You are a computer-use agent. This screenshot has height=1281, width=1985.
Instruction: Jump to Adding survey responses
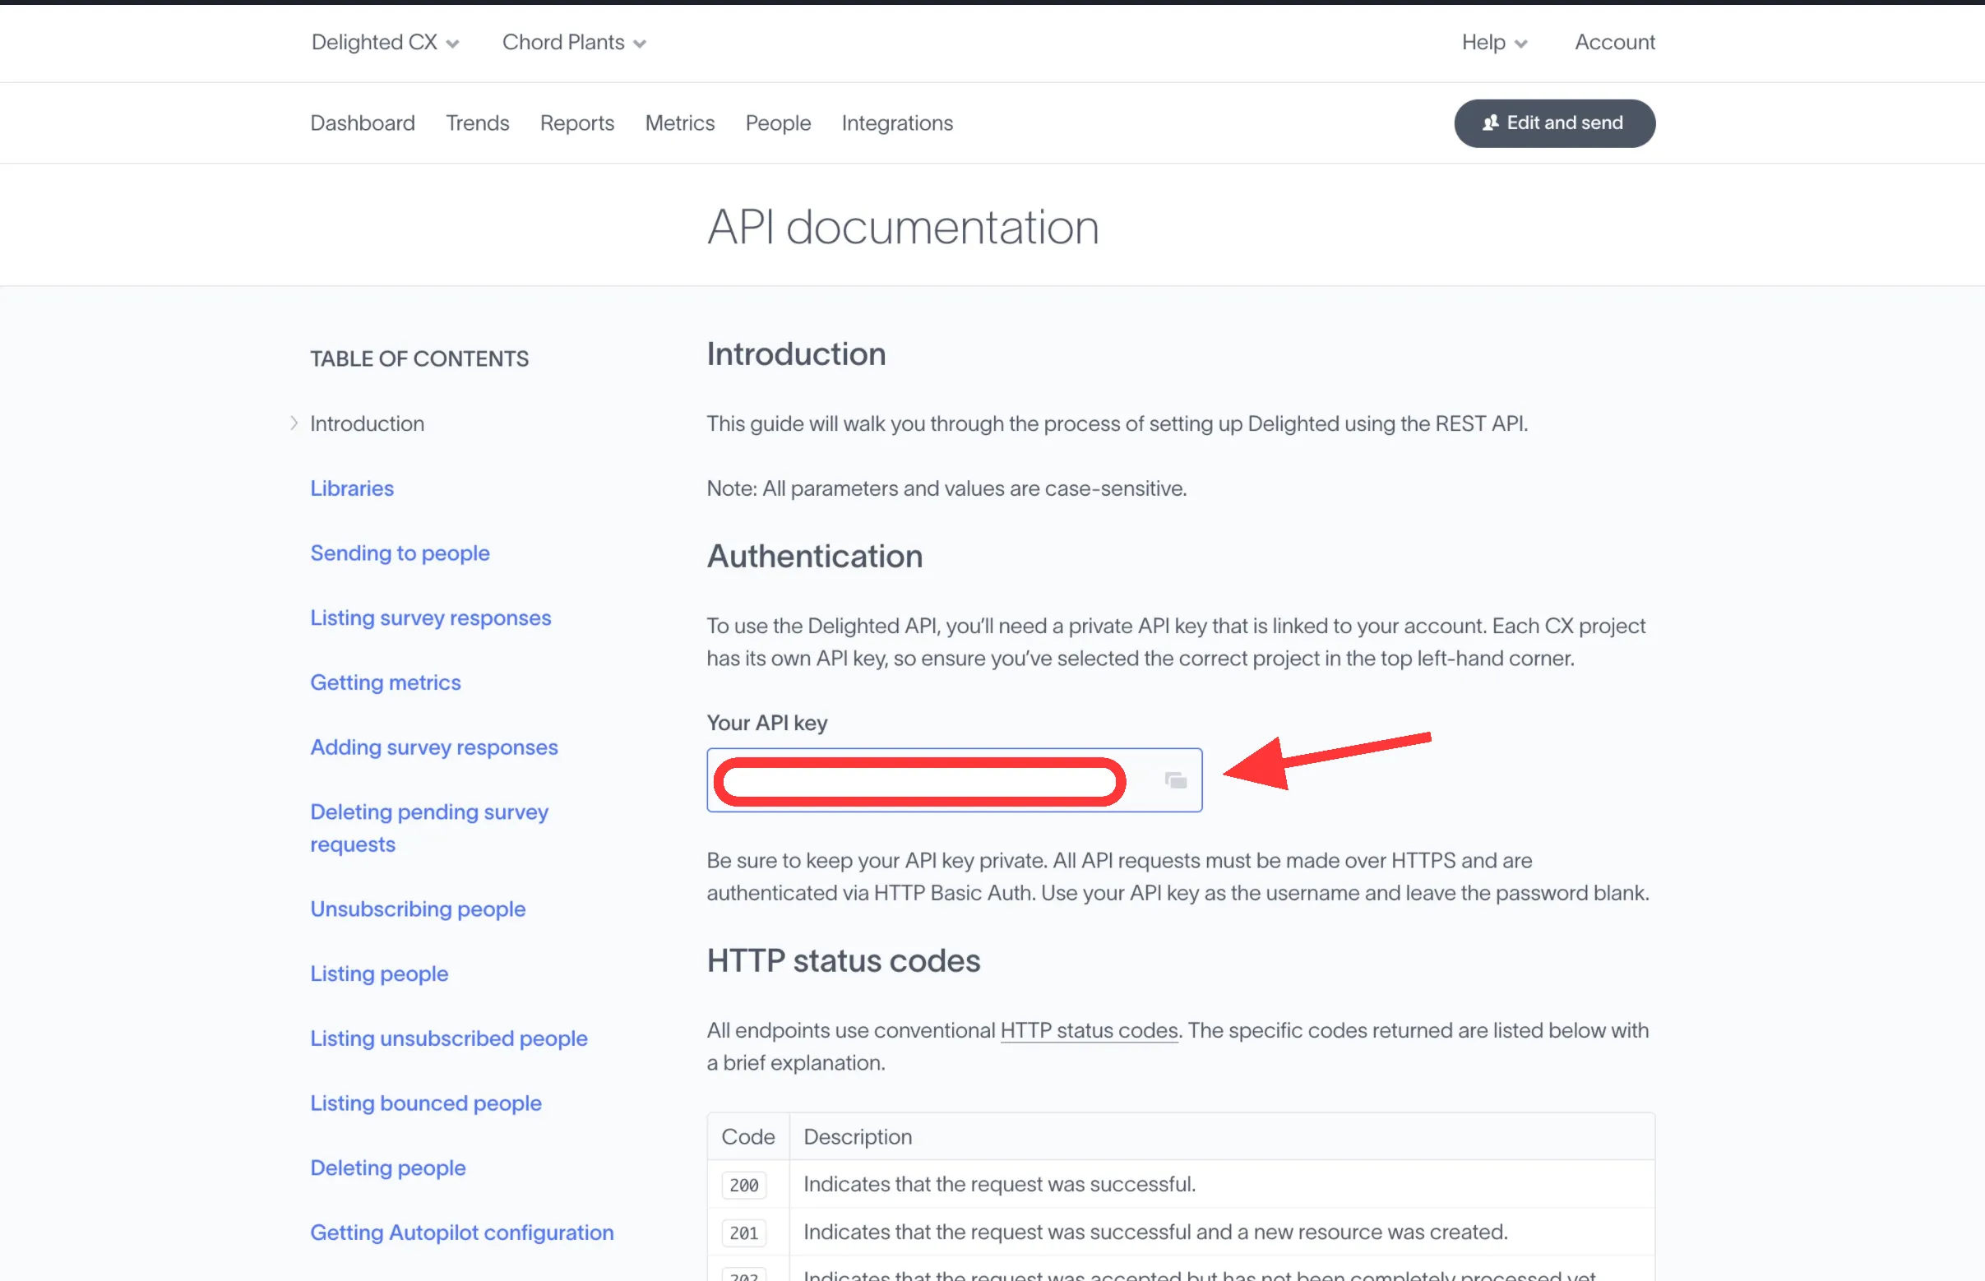click(x=434, y=747)
